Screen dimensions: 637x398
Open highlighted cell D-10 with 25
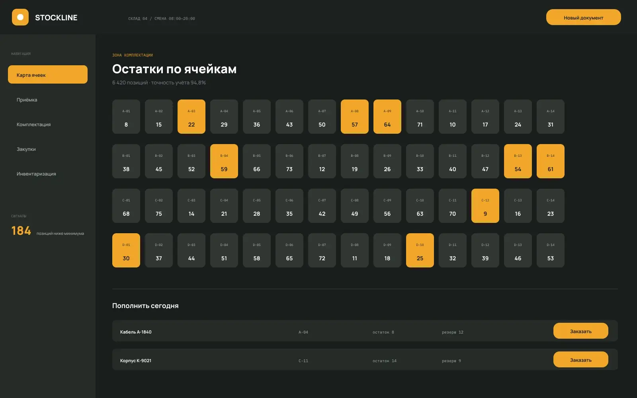(x=420, y=250)
